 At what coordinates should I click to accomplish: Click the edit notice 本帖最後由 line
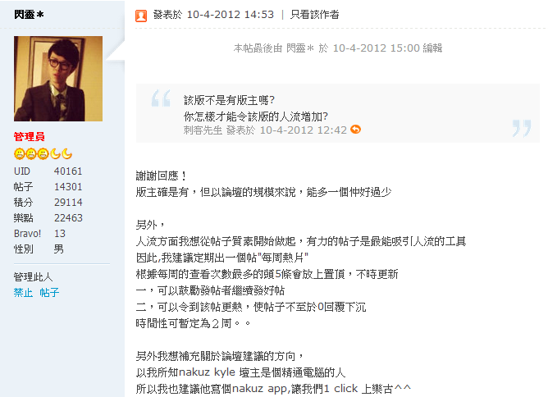338,48
